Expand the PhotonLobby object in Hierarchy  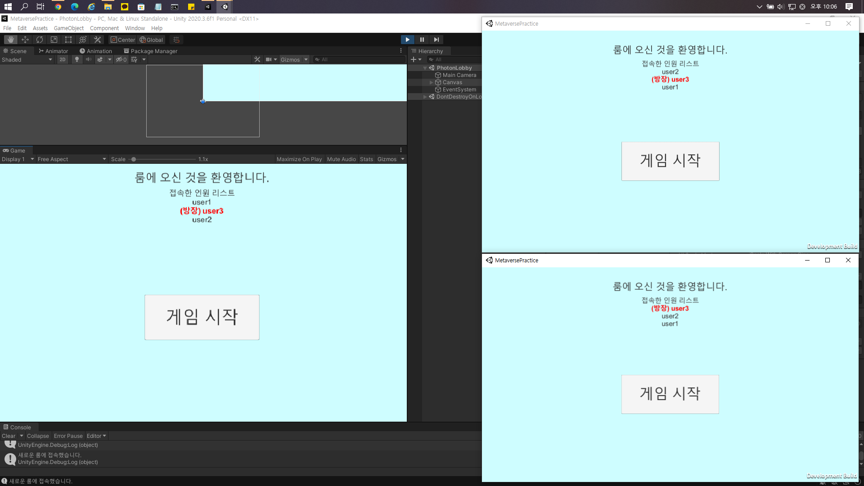425,67
